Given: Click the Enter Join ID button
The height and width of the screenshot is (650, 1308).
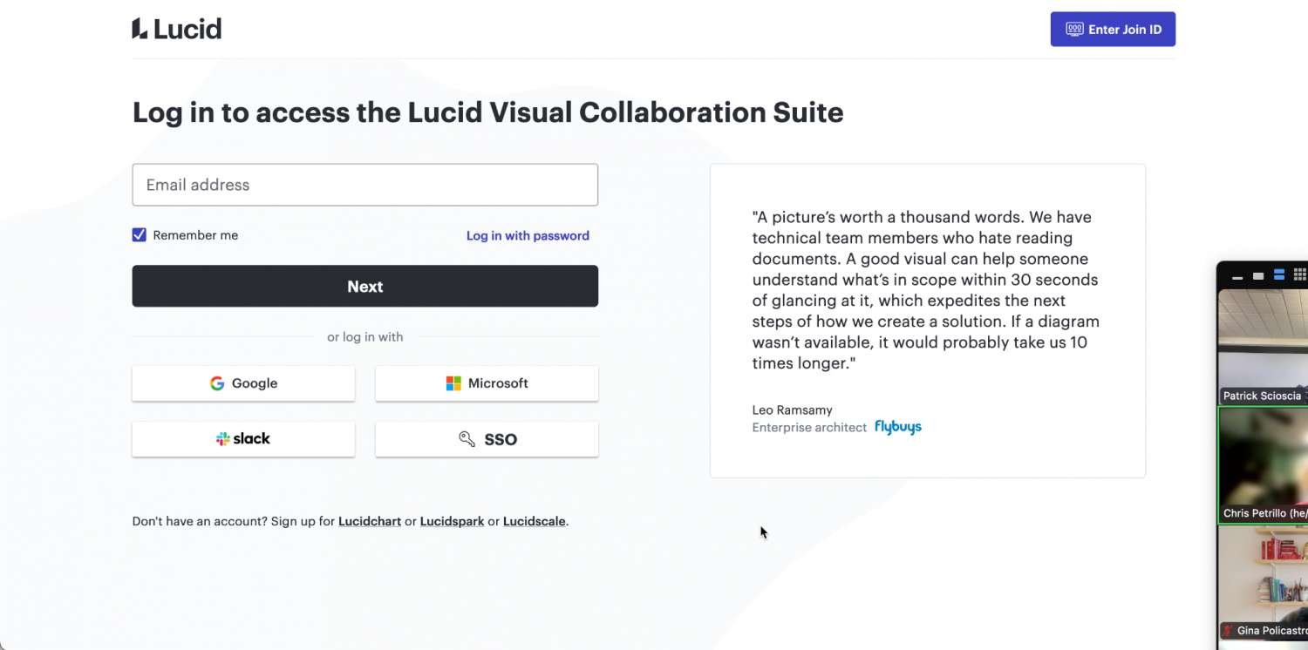Looking at the screenshot, I should coord(1113,29).
